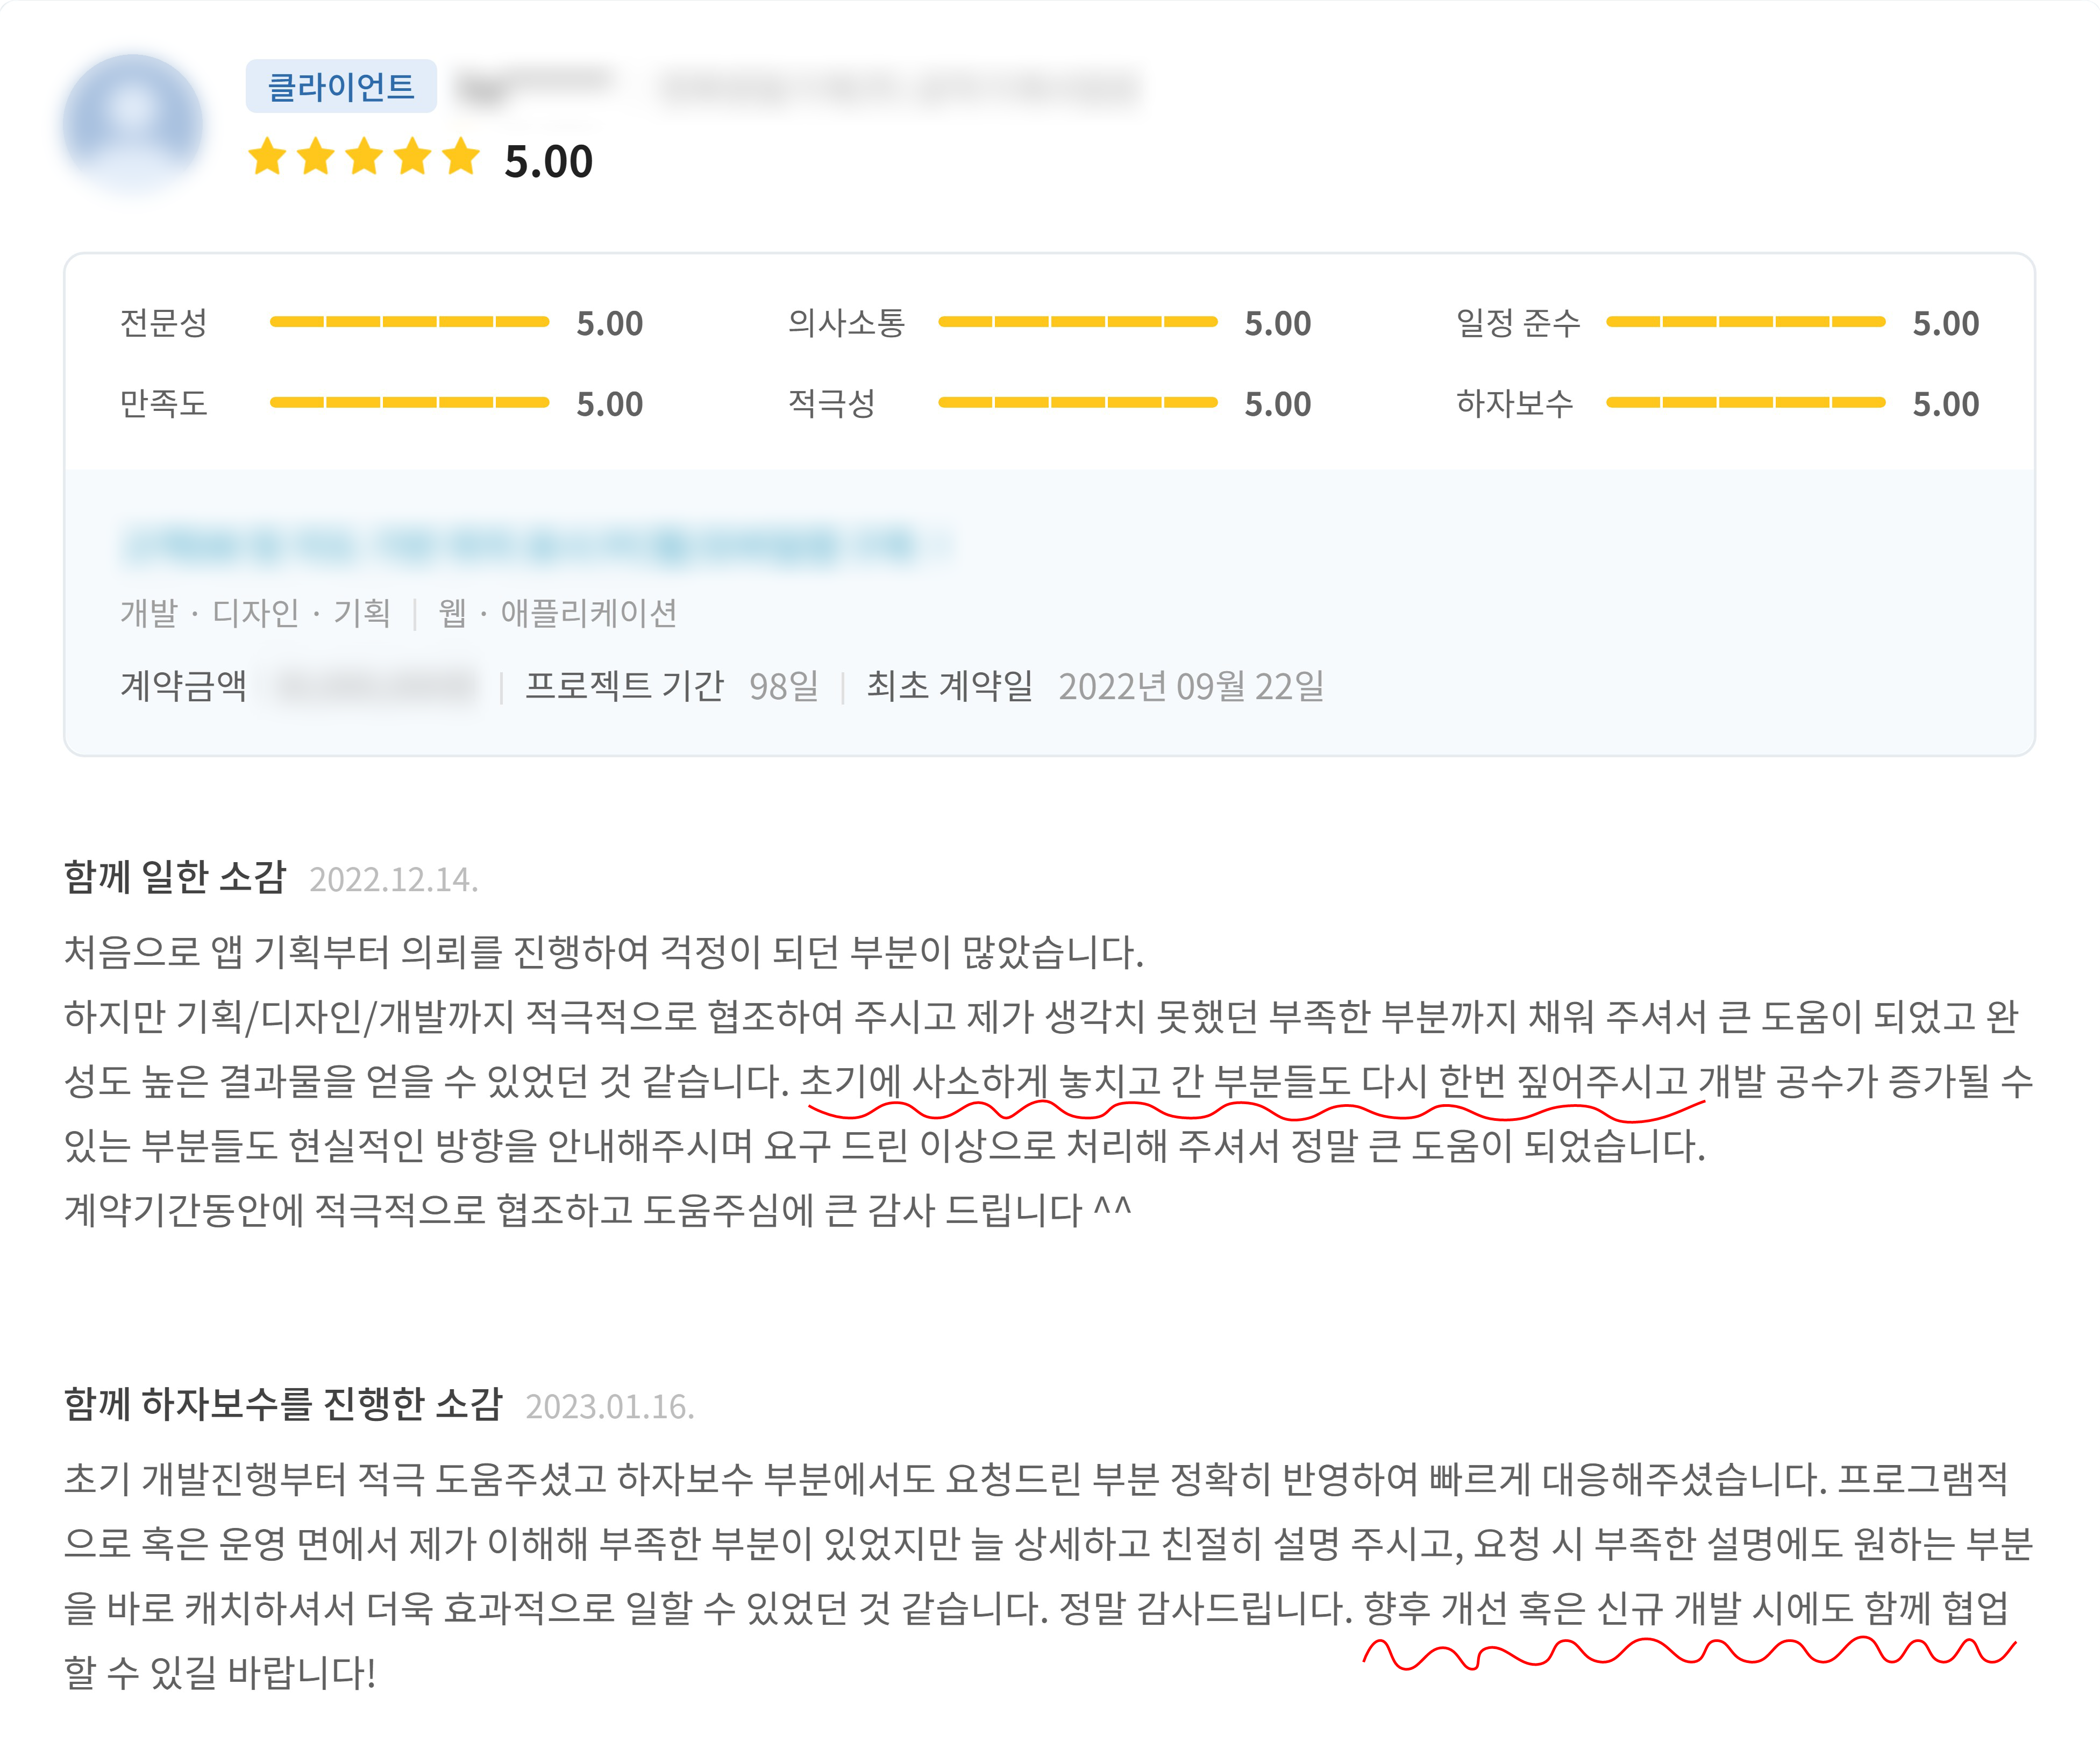Click the 일정 준수 rating bar

(x=1745, y=322)
